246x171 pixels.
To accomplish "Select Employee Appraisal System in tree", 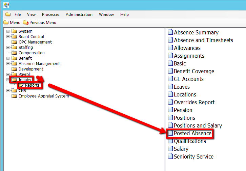I will [x=43, y=96].
